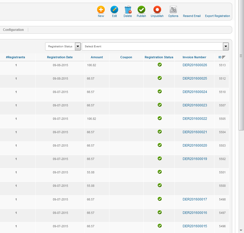Click the Delete trash icon
This screenshot has height=233, width=244.
pos(128,10)
